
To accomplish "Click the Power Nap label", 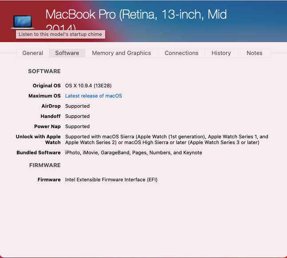I will pyautogui.click(x=47, y=127).
